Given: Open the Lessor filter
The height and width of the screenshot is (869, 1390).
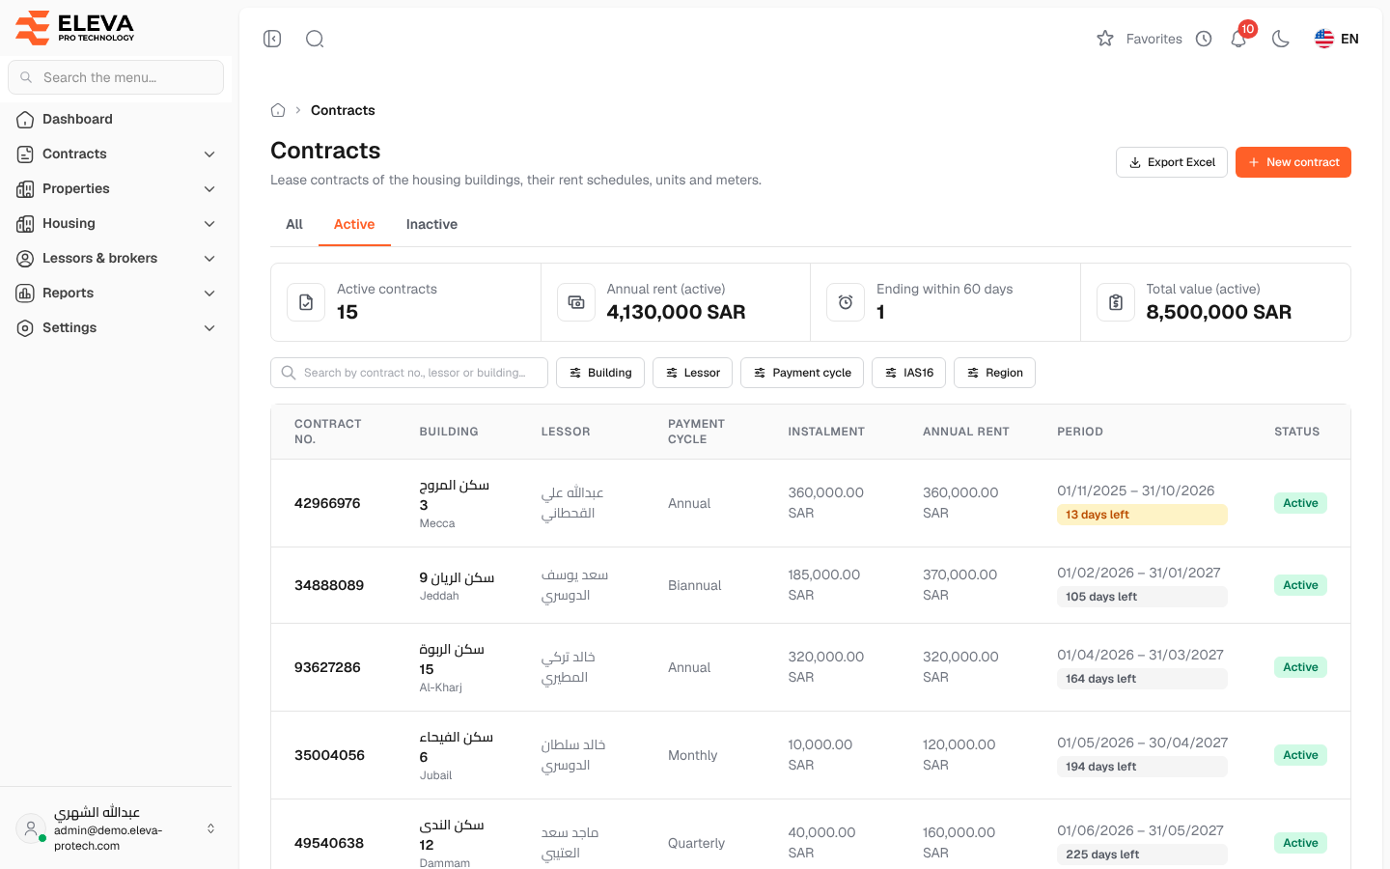Looking at the screenshot, I should 693,373.
